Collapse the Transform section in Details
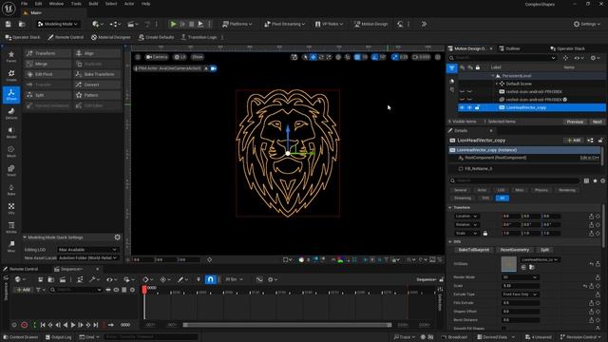 [450, 207]
